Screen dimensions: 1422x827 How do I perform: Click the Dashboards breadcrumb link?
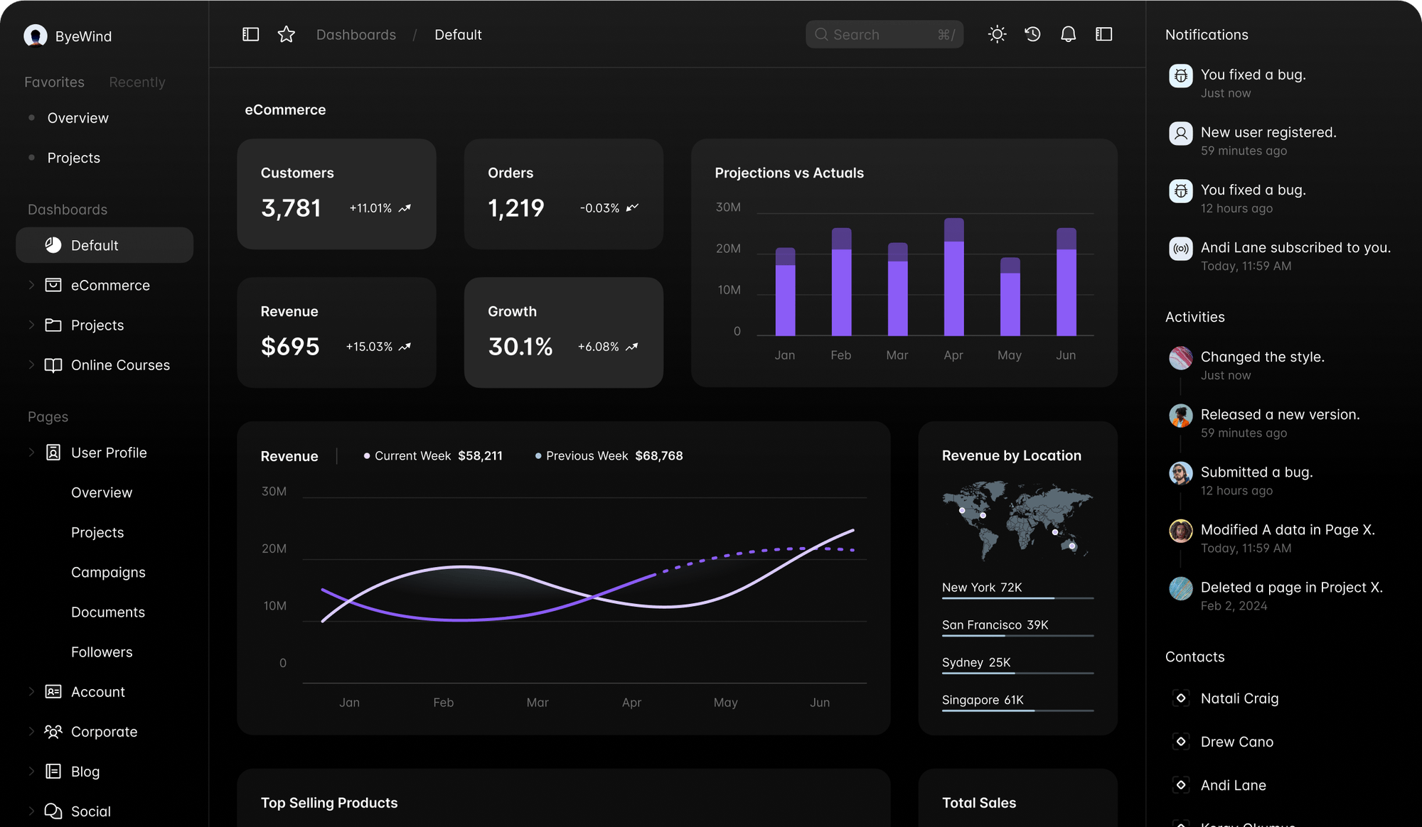356,34
